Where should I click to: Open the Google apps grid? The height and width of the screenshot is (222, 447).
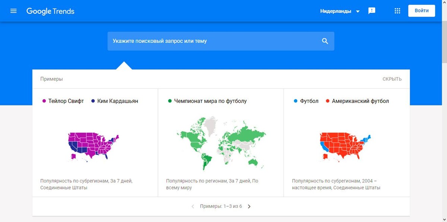(x=397, y=11)
